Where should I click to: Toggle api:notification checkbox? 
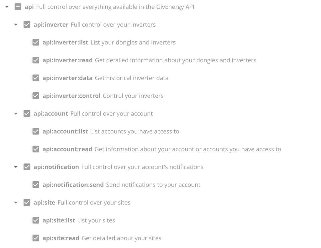pyautogui.click(x=27, y=167)
